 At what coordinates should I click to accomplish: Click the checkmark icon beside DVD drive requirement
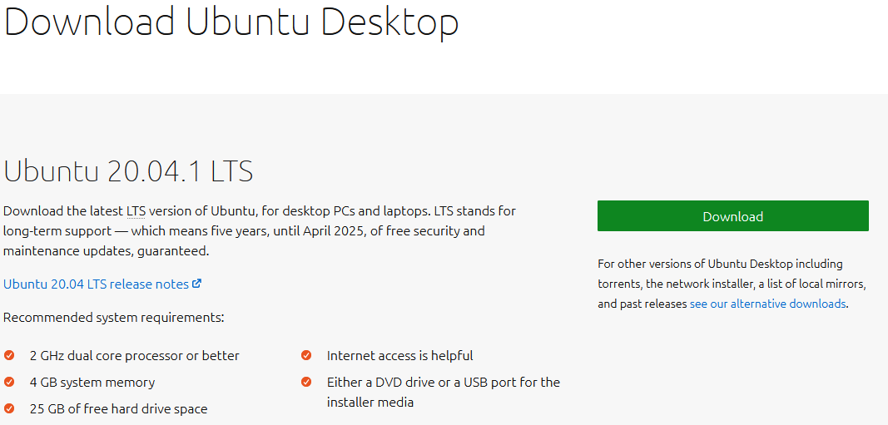(306, 383)
